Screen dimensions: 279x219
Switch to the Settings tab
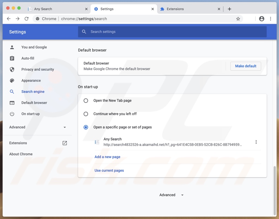(124, 9)
